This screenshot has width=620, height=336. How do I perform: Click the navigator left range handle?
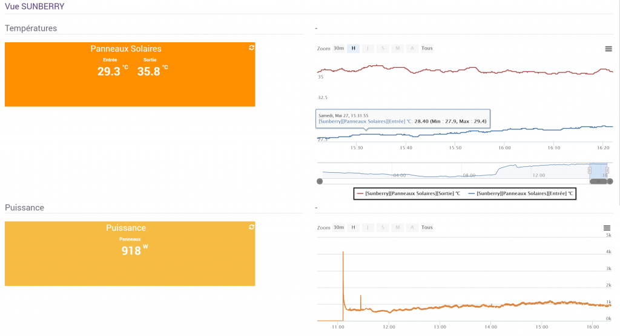tap(590, 170)
